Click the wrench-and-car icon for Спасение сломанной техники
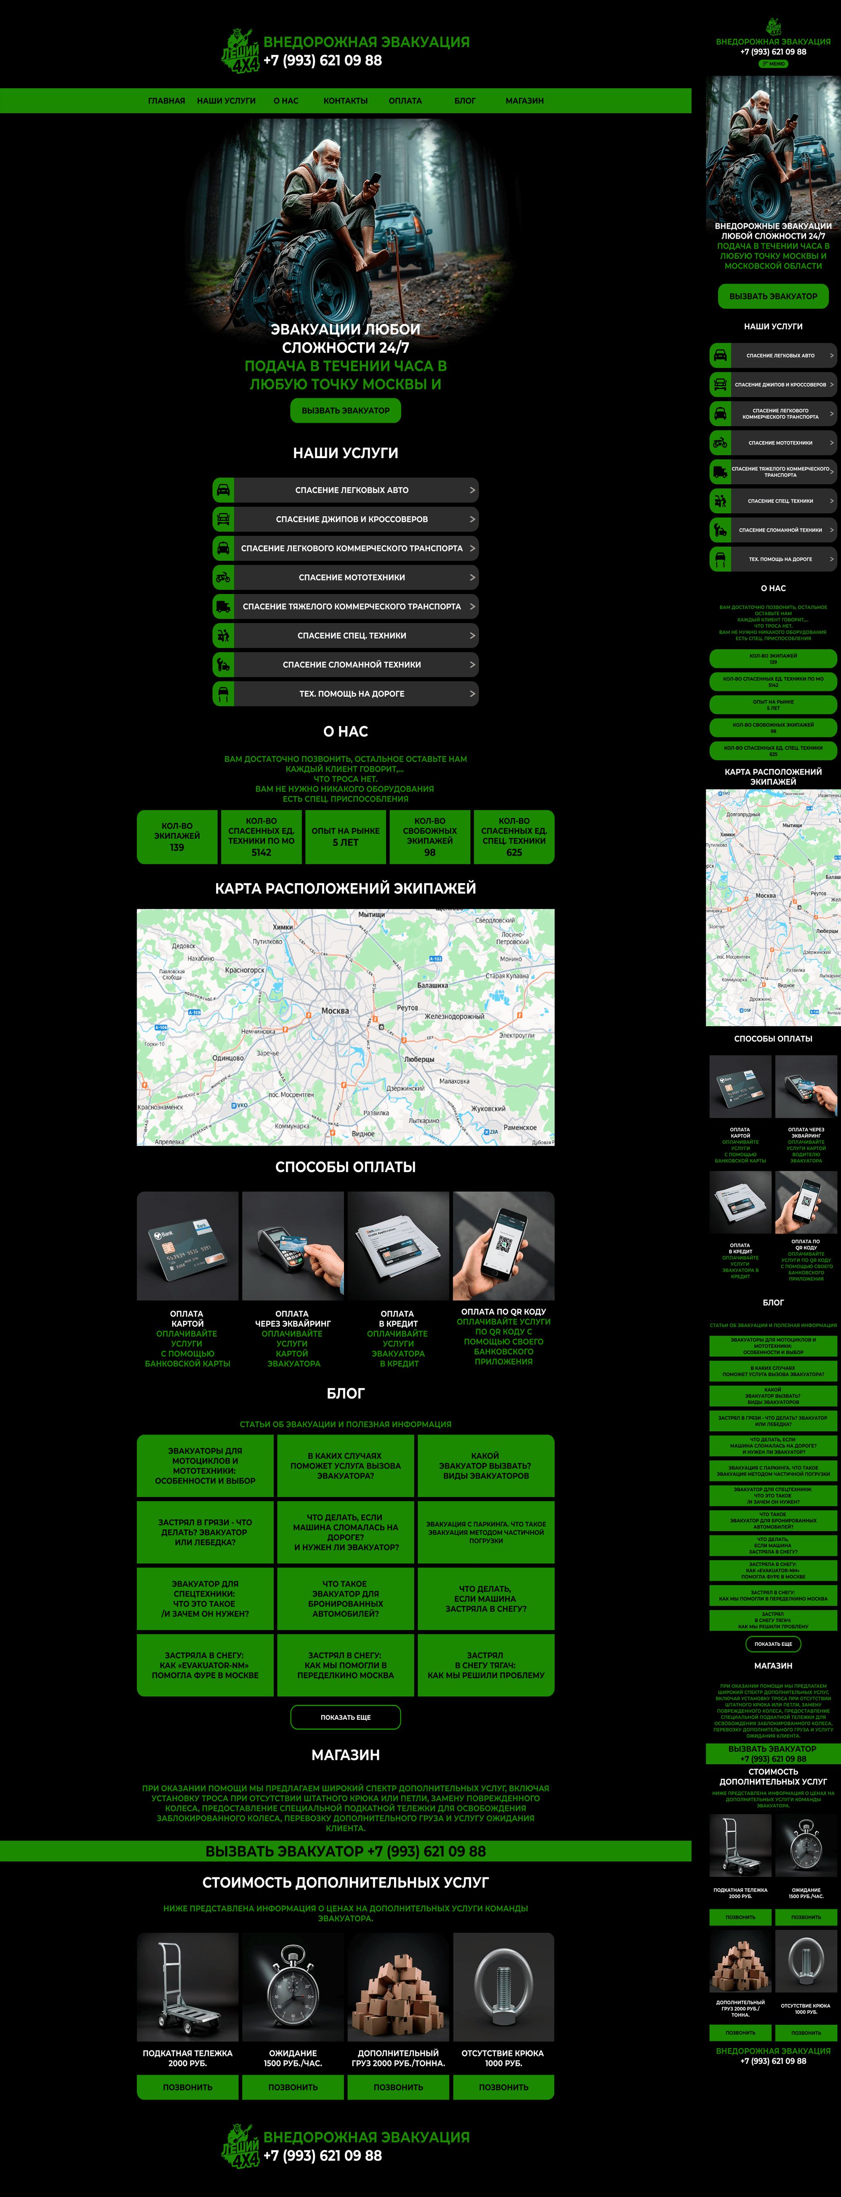The width and height of the screenshot is (841, 2197). pos(223,664)
